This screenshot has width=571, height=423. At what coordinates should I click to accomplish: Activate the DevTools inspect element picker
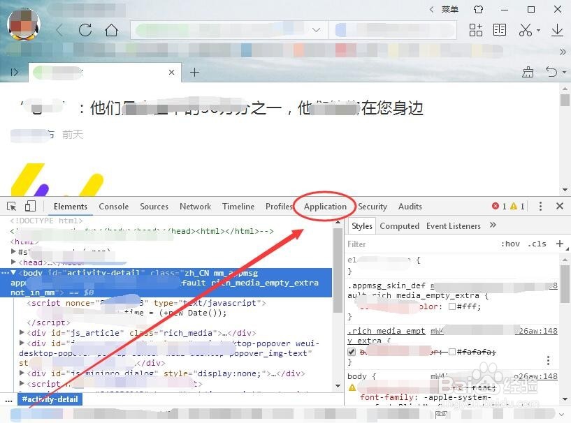[12, 207]
